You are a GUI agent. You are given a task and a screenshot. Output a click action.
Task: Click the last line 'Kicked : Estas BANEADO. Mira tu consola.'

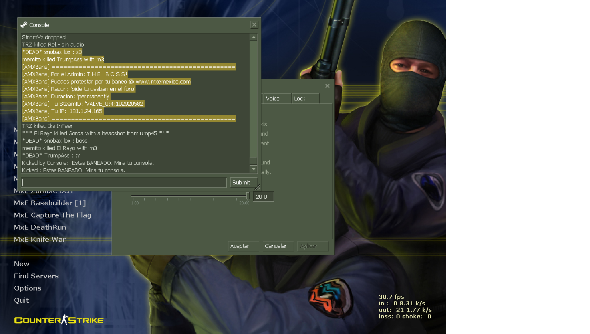pos(74,170)
